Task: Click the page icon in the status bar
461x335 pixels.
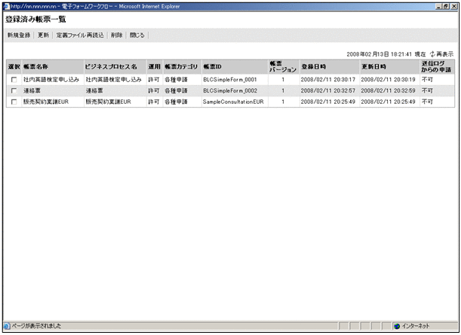Action: click(7, 326)
